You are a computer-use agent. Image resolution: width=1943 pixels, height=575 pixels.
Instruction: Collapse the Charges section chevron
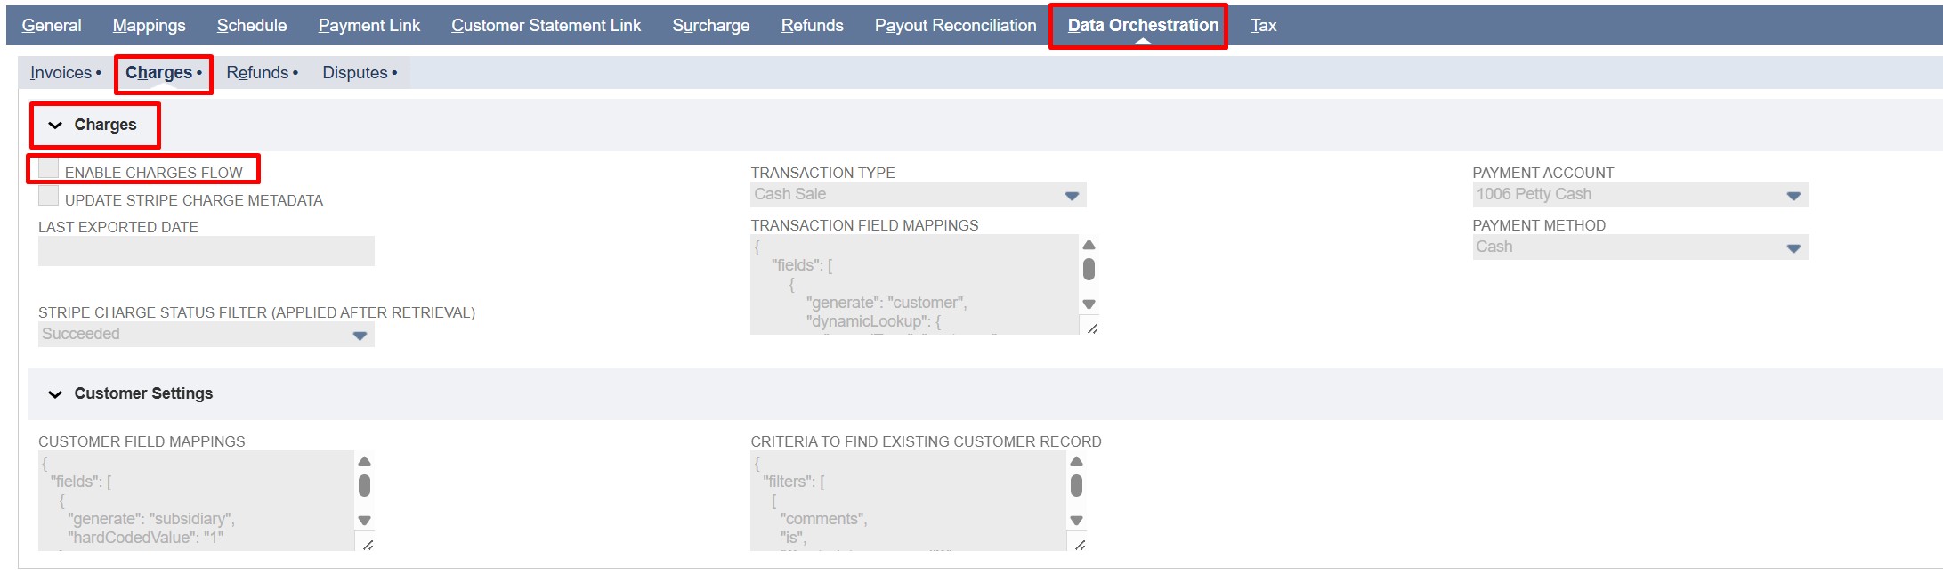(55, 126)
